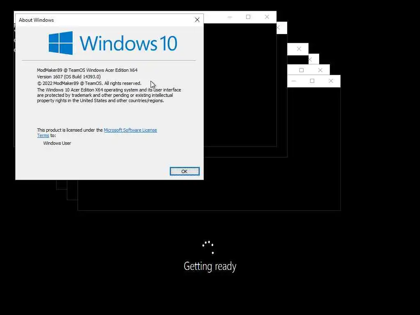Click OK in the About Windows dialog
Image resolution: width=420 pixels, height=315 pixels.
click(x=185, y=171)
